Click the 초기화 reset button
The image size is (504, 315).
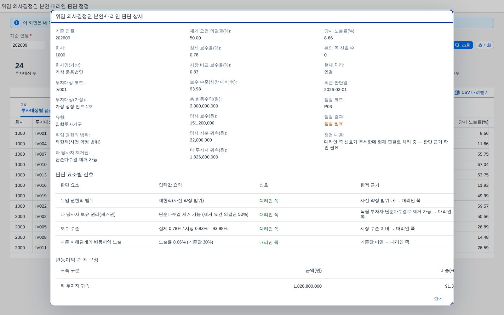tap(484, 45)
